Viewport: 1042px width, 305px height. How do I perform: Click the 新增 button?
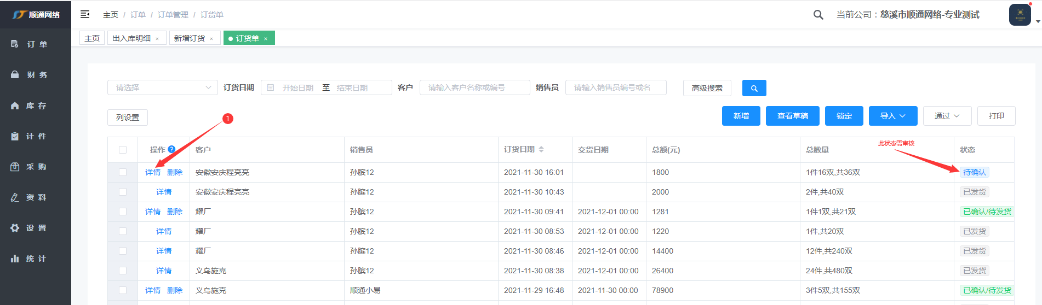[741, 116]
